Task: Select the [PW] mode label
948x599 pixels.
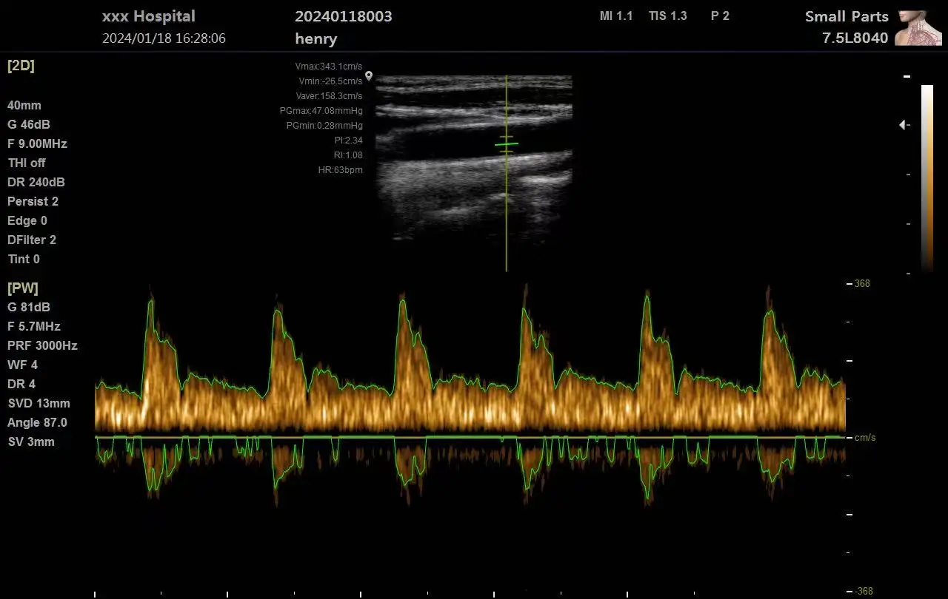Action: [x=22, y=288]
